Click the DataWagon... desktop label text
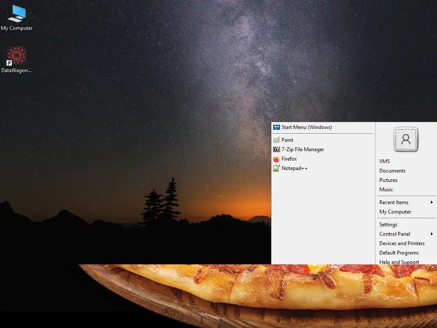This screenshot has width=437, height=328. point(17,70)
